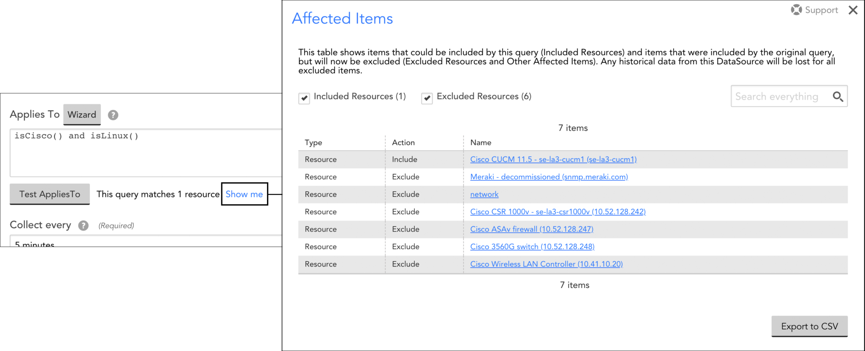
Task: Click the search magnifier icon
Action: (x=838, y=97)
